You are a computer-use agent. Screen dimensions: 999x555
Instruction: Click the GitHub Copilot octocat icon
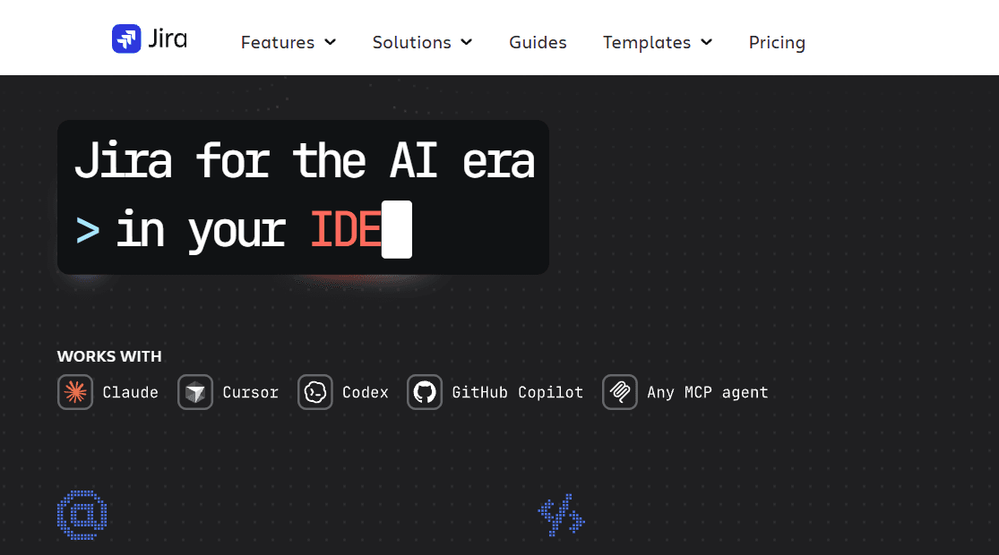tap(425, 392)
